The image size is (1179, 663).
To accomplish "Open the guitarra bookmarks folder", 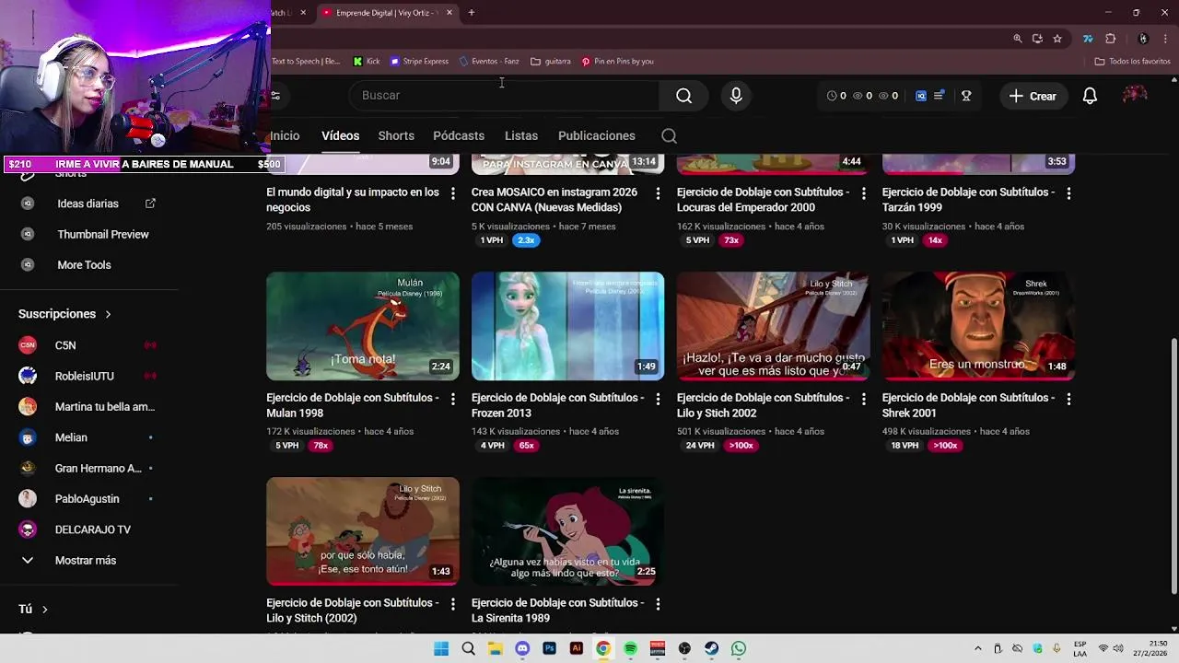I will click(x=550, y=62).
